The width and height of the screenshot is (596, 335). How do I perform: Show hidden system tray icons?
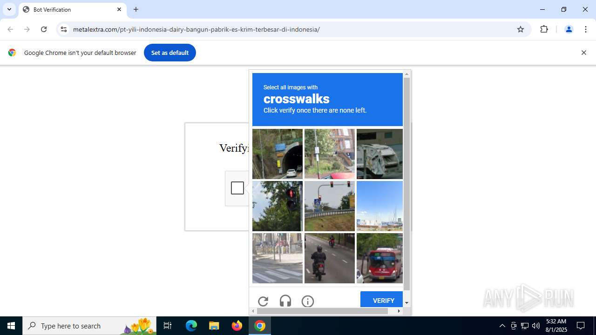click(x=502, y=326)
